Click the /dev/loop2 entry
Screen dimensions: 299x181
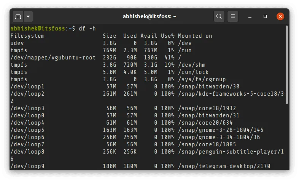pyautogui.click(x=27, y=94)
